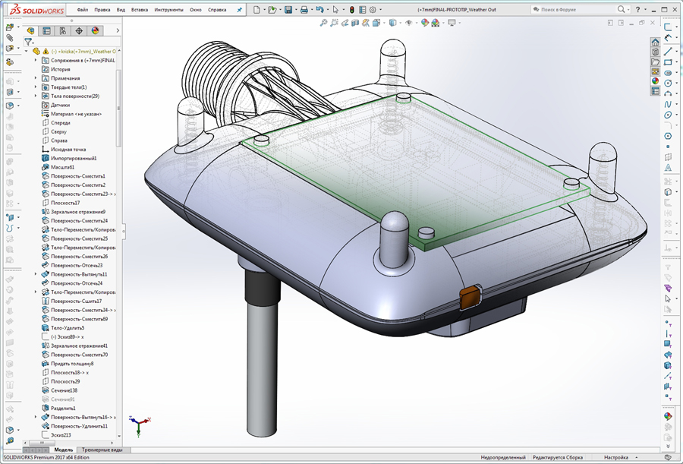Viewport: 683px width, 464px height.
Task: Click the Print icon in top toolbar
Action: [304, 10]
